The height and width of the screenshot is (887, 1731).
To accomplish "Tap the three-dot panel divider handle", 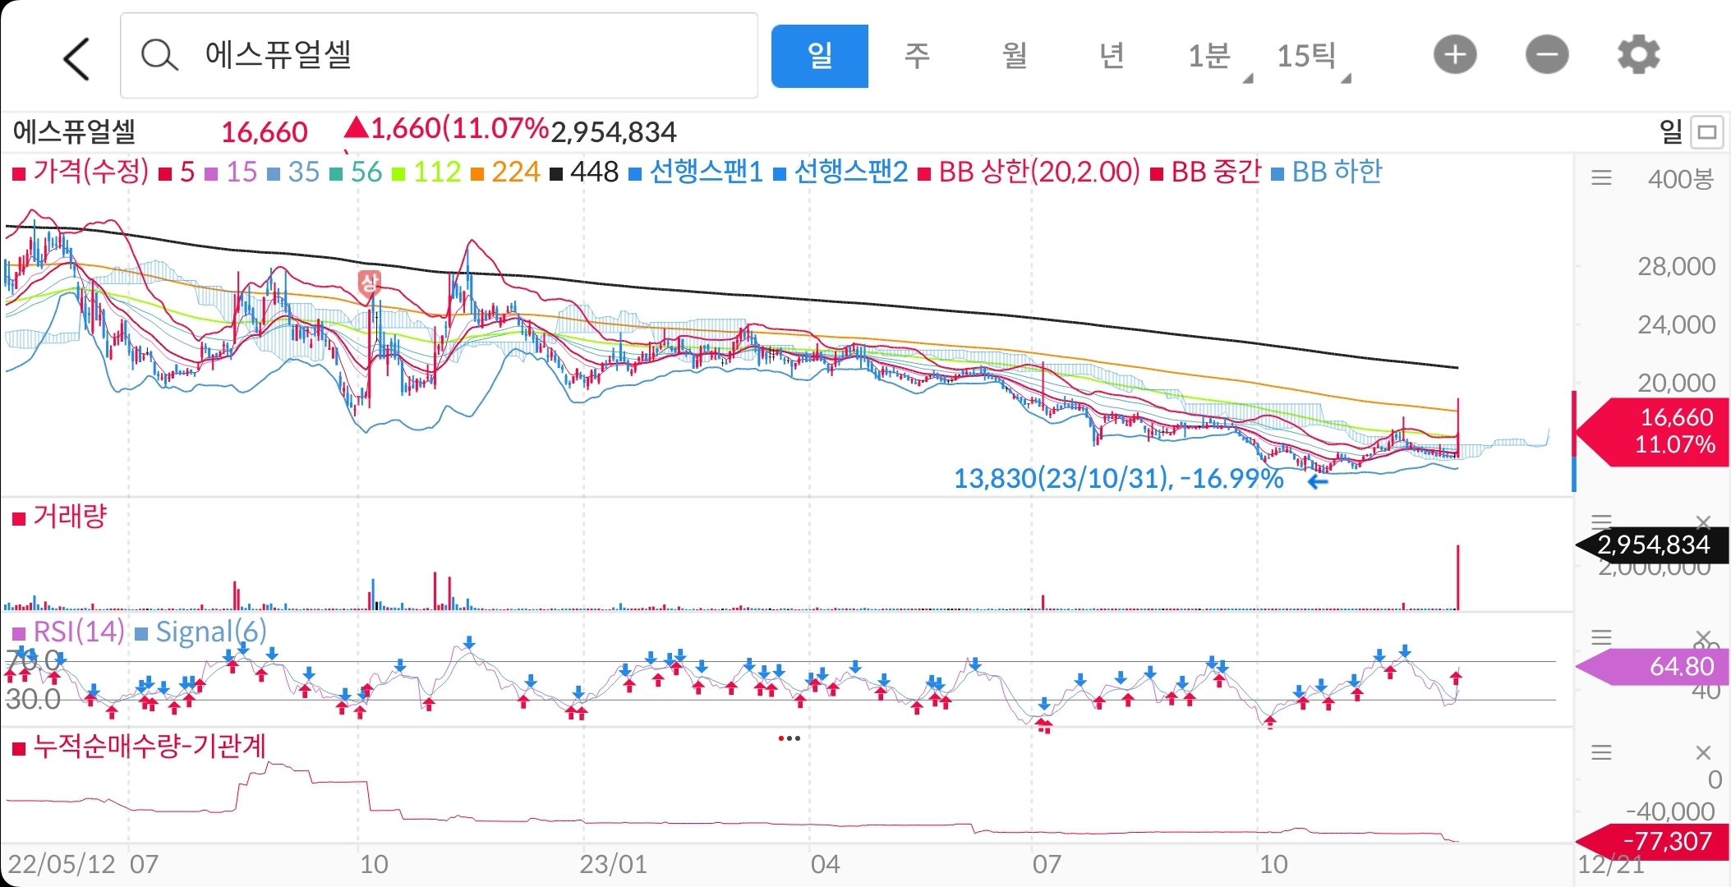I will (x=789, y=738).
